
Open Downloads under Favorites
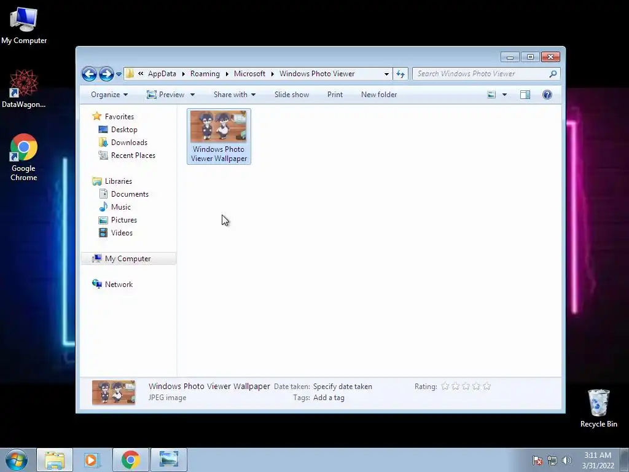129,143
